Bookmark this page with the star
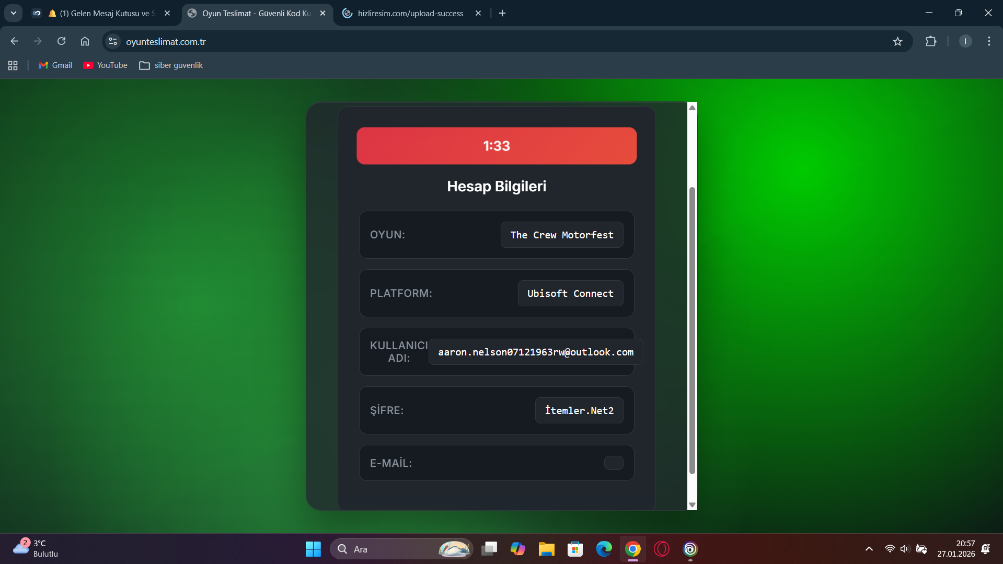The image size is (1003, 564). click(x=897, y=41)
